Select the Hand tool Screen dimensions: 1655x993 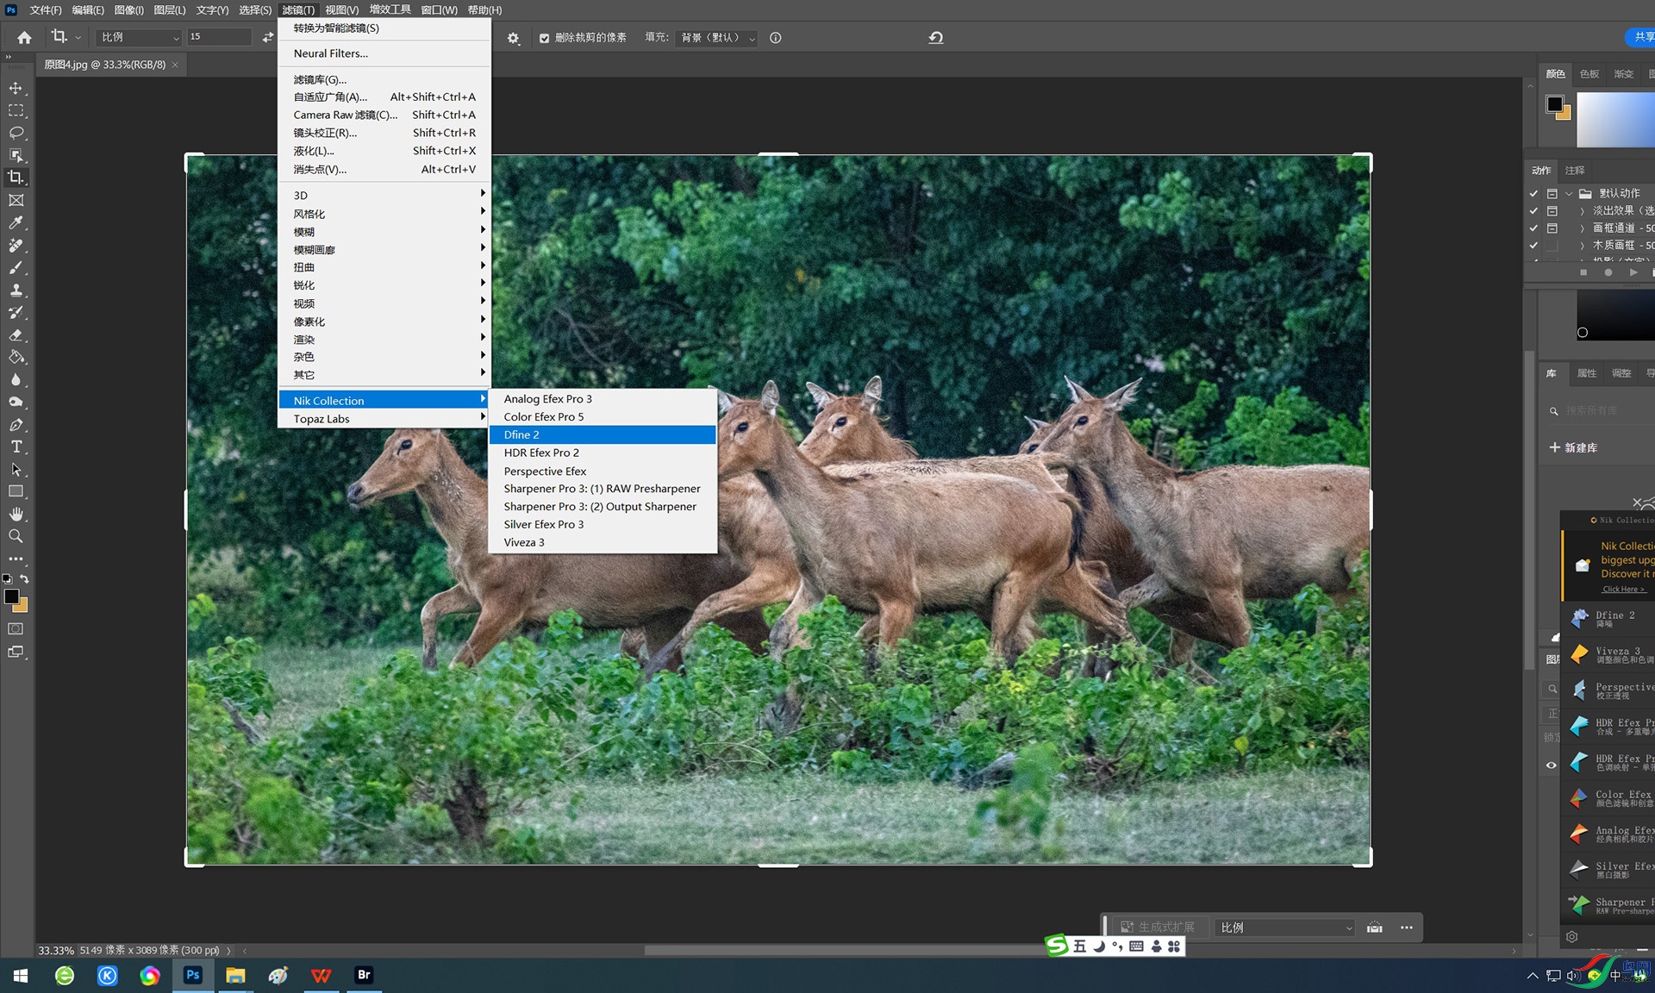coord(16,514)
